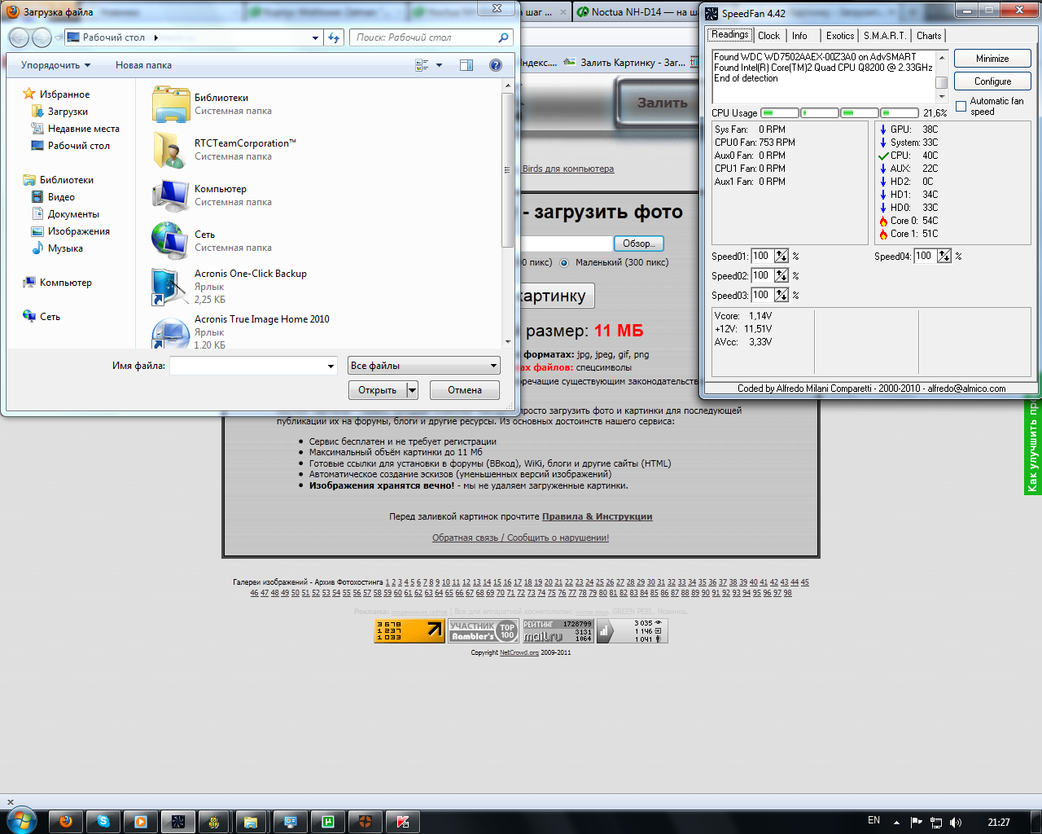
Task: Click the Configure button in SpeedFan
Action: [992, 81]
